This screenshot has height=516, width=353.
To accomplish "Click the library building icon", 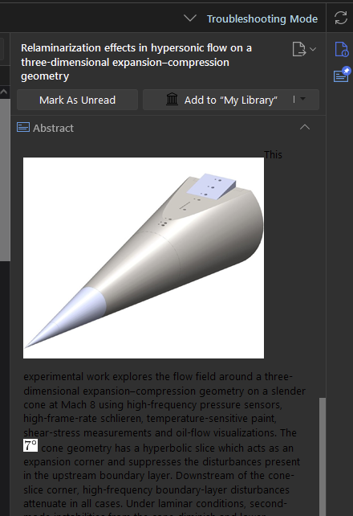I will tap(172, 100).
